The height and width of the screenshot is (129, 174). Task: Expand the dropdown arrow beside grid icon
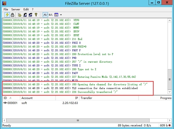point(61,15)
